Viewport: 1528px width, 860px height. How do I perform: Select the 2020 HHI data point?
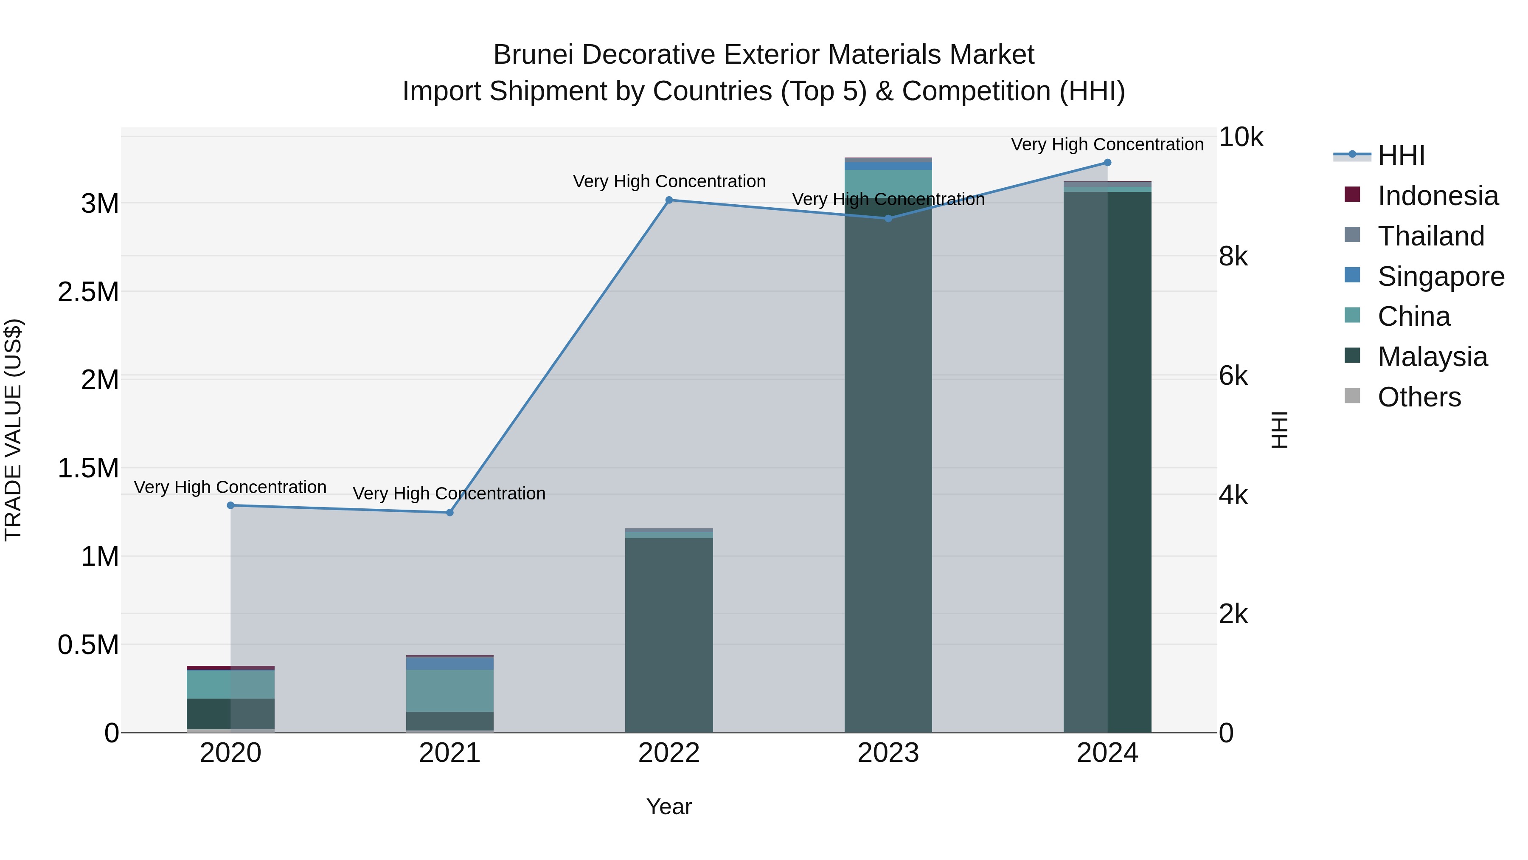click(x=231, y=505)
